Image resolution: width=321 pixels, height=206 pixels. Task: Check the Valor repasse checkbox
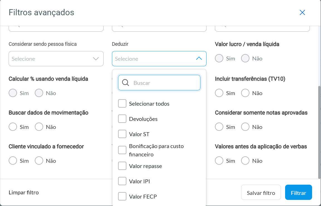(122, 166)
